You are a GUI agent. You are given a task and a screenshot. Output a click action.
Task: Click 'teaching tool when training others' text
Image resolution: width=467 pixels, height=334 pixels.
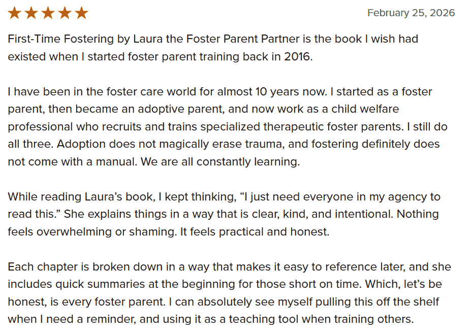[321, 319]
